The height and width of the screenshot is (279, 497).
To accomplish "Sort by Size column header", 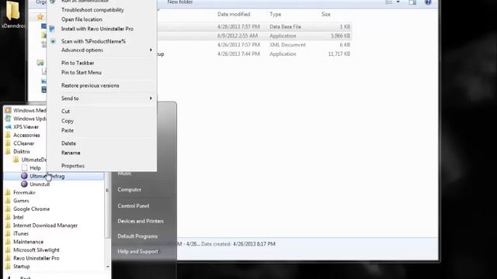I will (x=326, y=14).
